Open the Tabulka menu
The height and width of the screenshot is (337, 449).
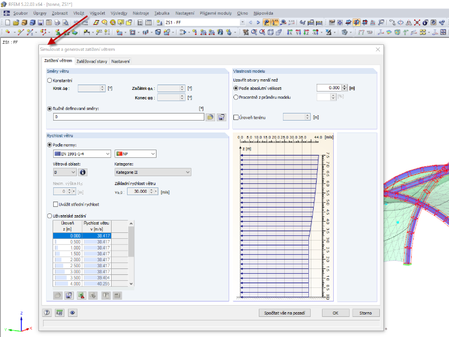(162, 13)
